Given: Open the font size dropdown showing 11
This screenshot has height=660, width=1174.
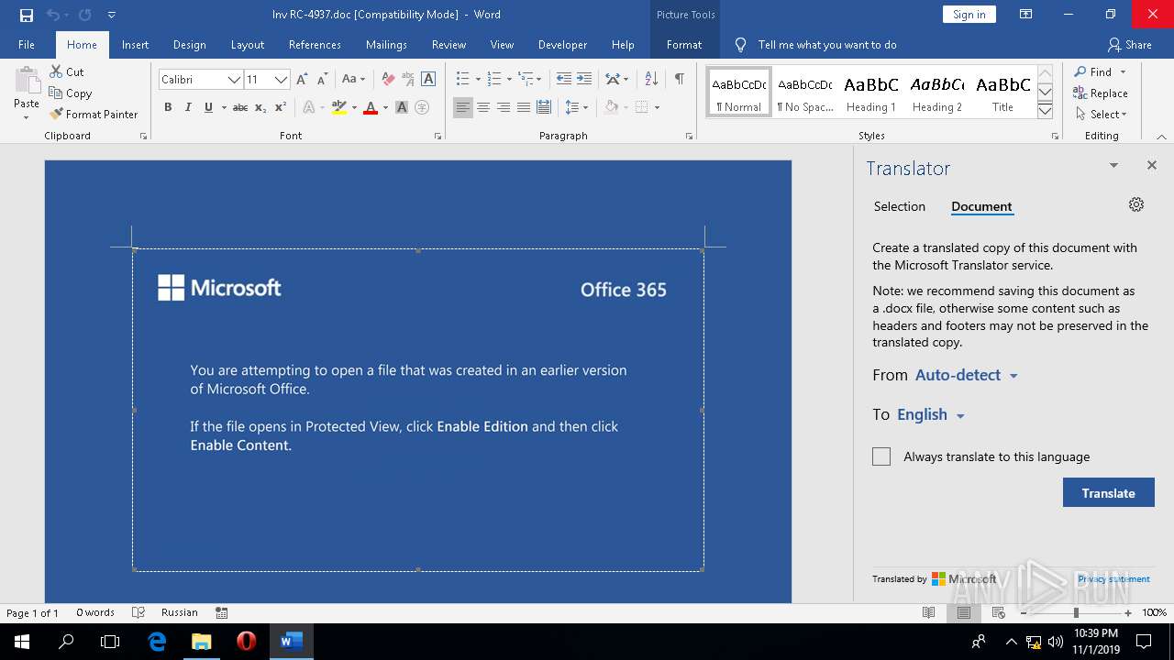Looking at the screenshot, I should coord(281,80).
